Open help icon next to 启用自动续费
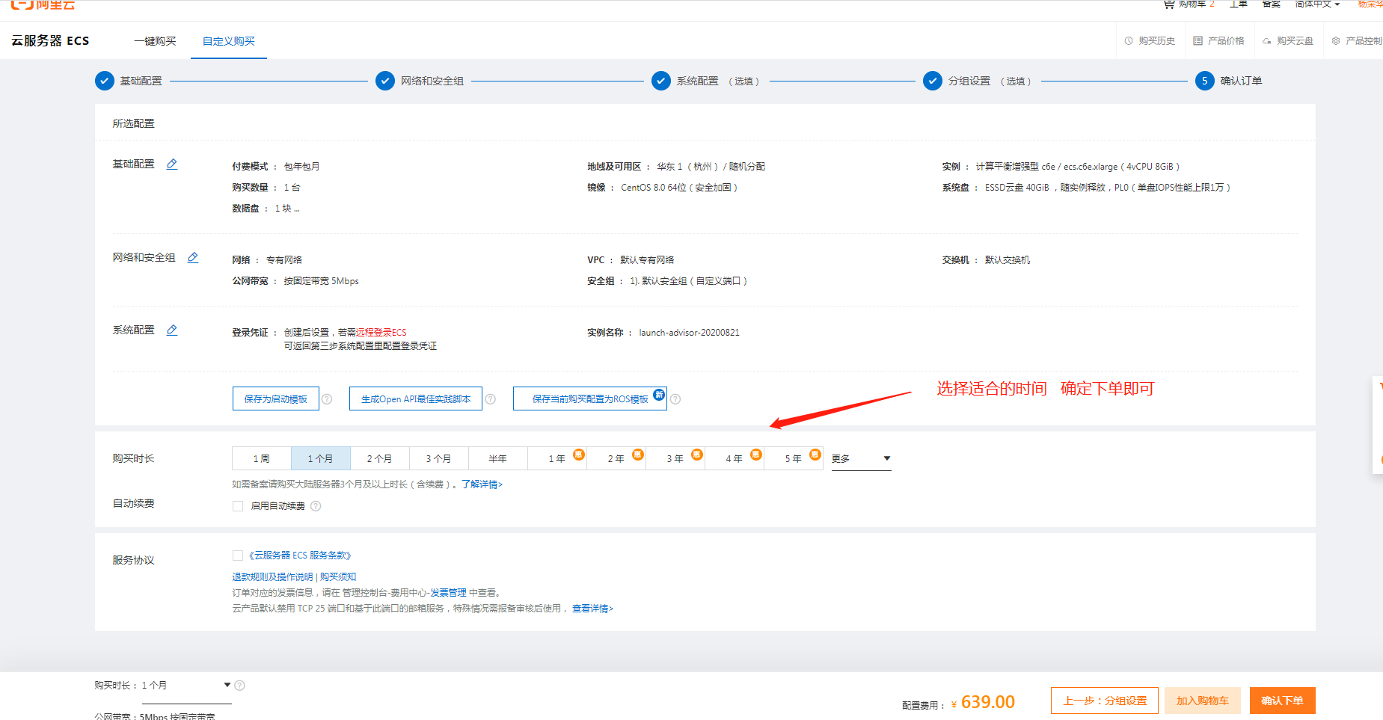Viewport: 1383px width, 720px height. tap(316, 506)
